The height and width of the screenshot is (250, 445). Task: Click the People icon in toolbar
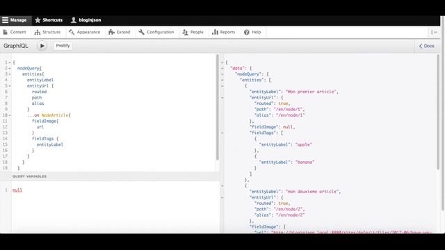[186, 33]
